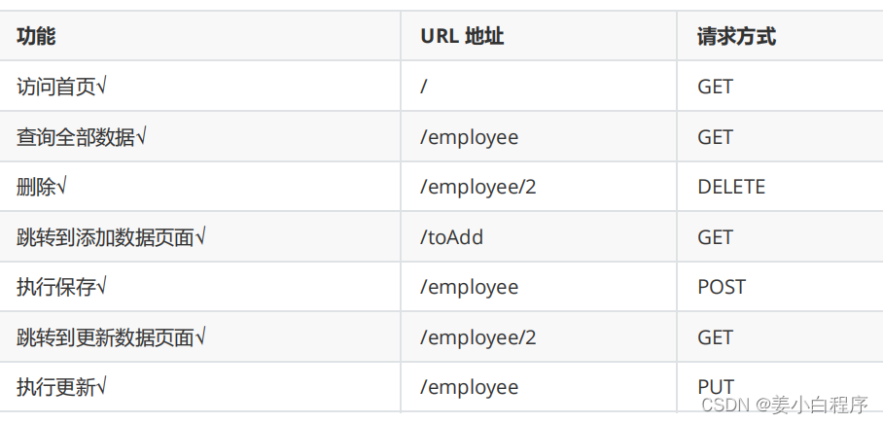Click the 执行更新 cell
This screenshot has width=883, height=424.
pos(62,387)
